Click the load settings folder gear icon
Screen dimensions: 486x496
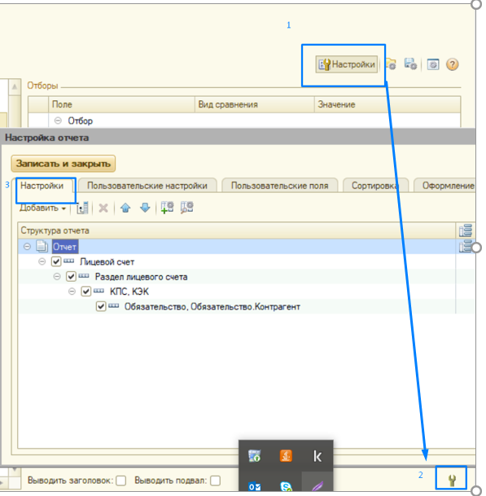coord(391,64)
